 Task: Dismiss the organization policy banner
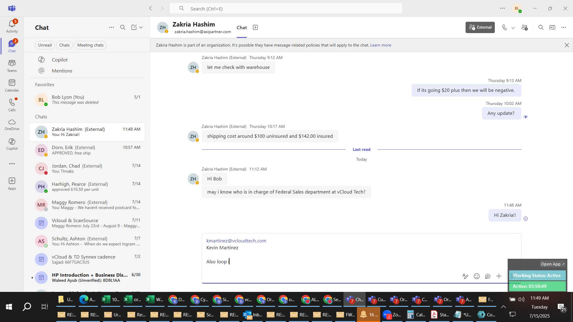point(567,45)
